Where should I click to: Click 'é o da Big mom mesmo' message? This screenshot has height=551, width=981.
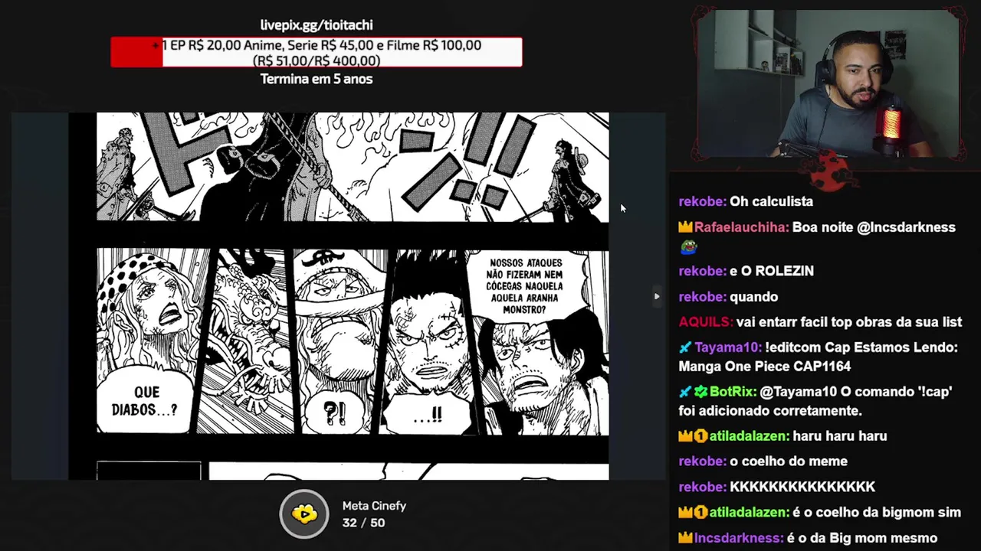pos(862,538)
